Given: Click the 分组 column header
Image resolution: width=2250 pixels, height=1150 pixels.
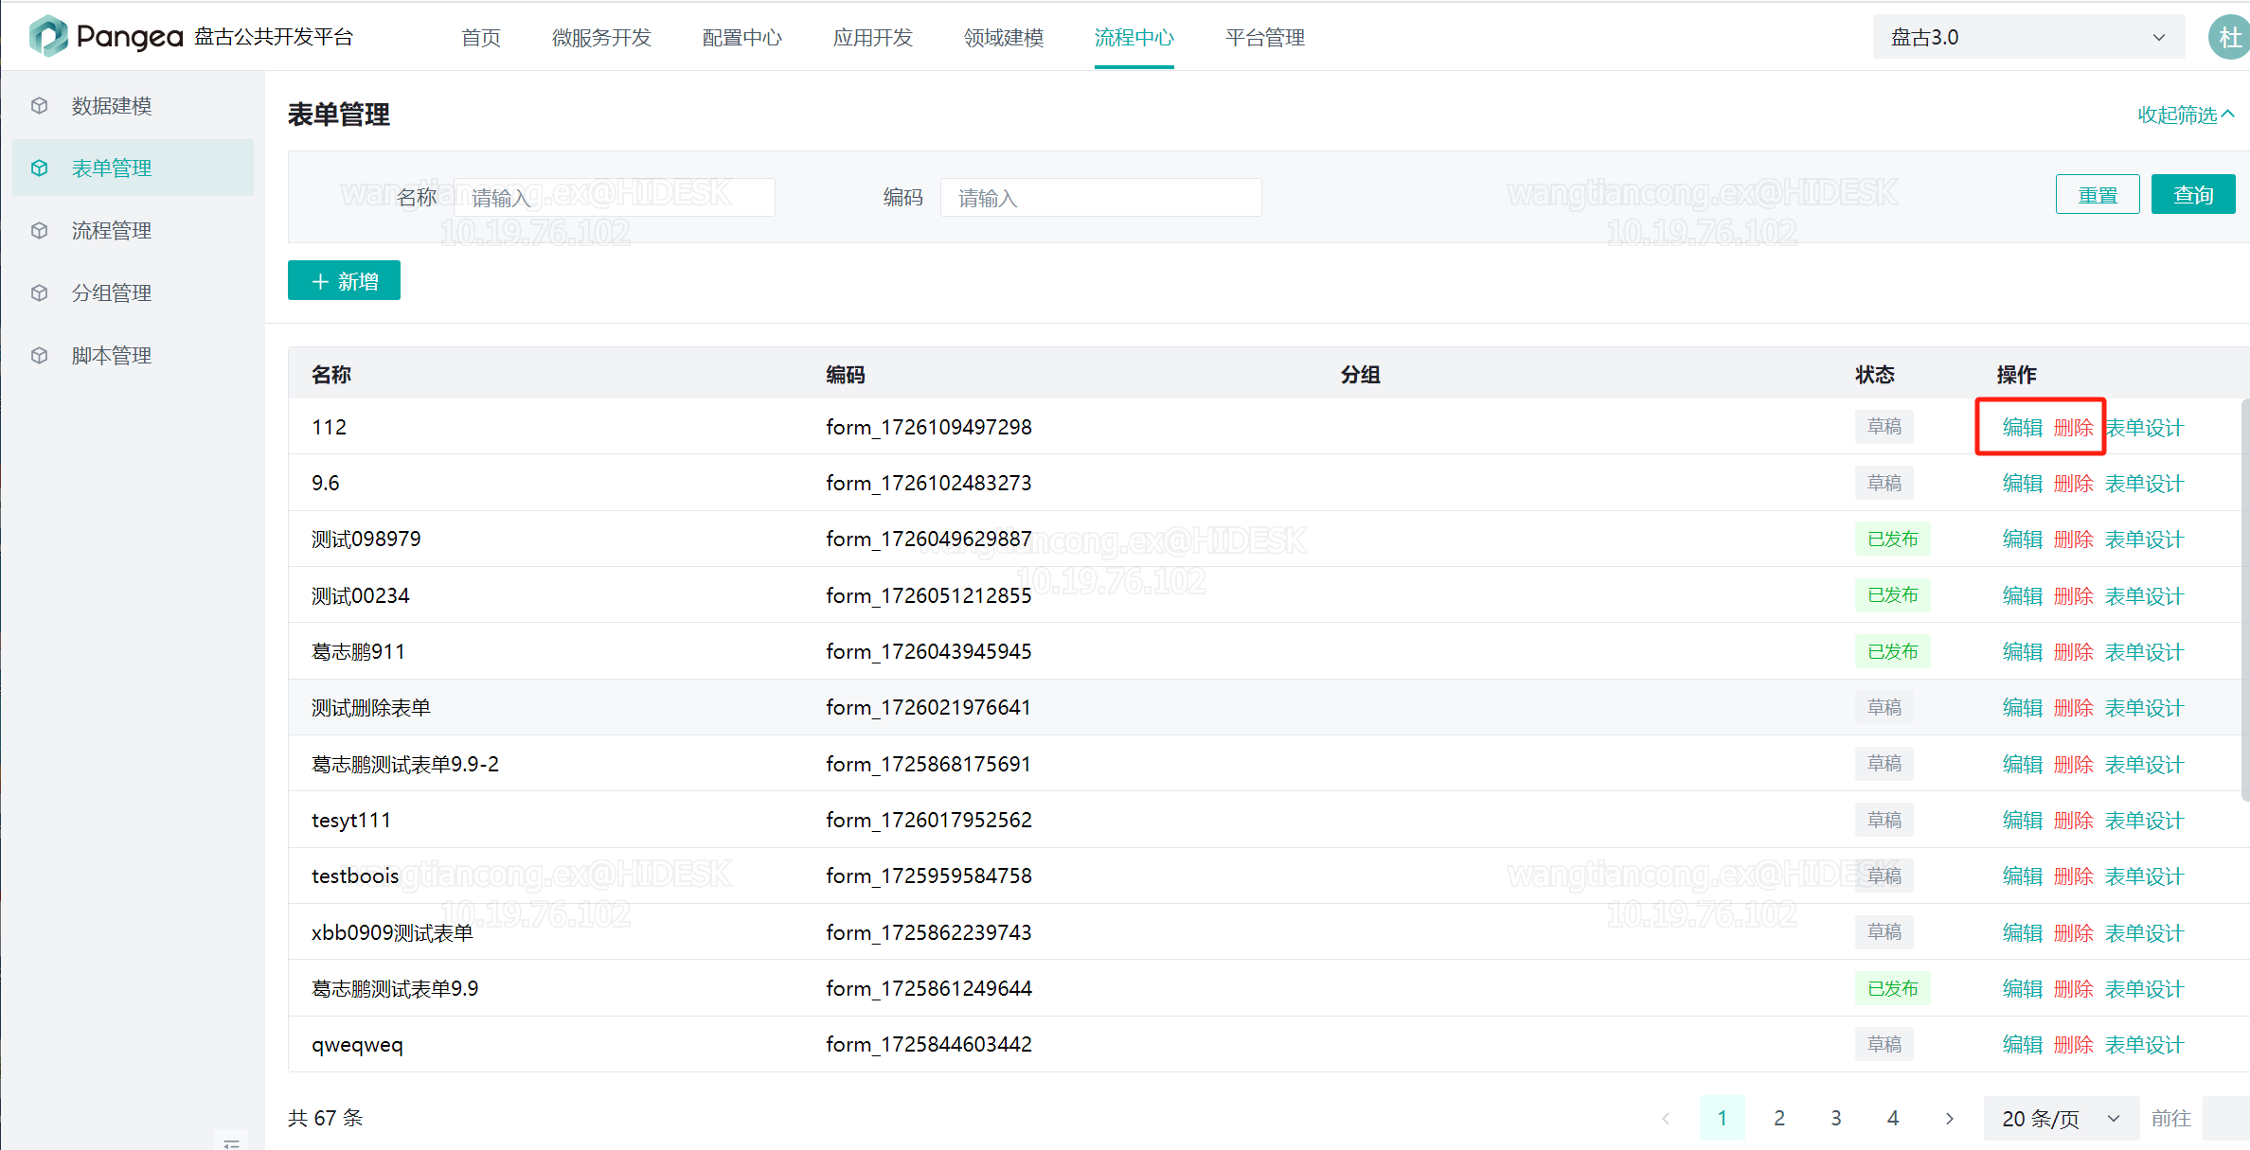Looking at the screenshot, I should [x=1360, y=374].
